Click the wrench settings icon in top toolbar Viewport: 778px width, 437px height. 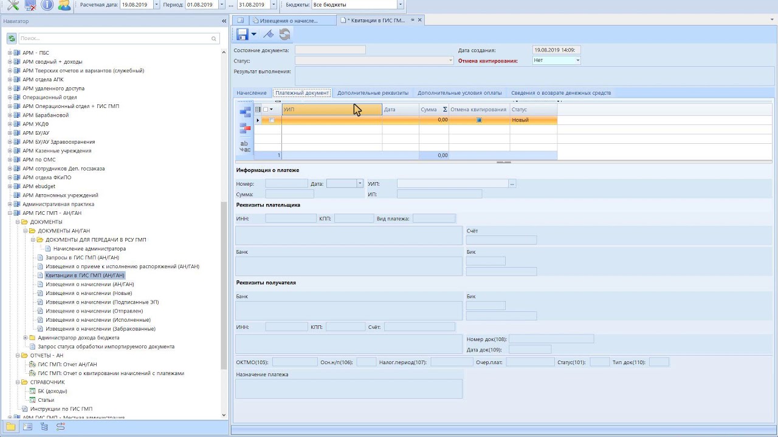(x=12, y=5)
